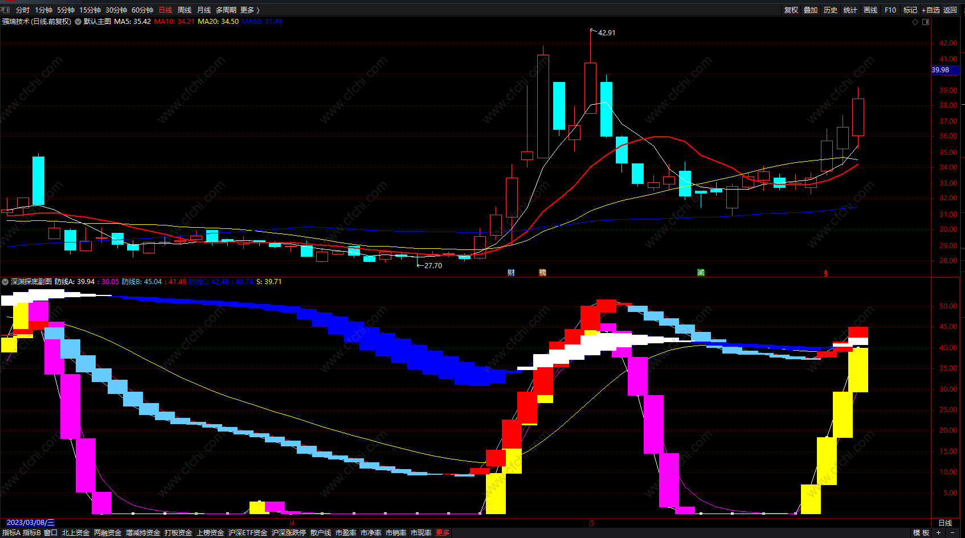Click the MA20: 34.50 label
Image resolution: width=965 pixels, height=538 pixels.
218,22
